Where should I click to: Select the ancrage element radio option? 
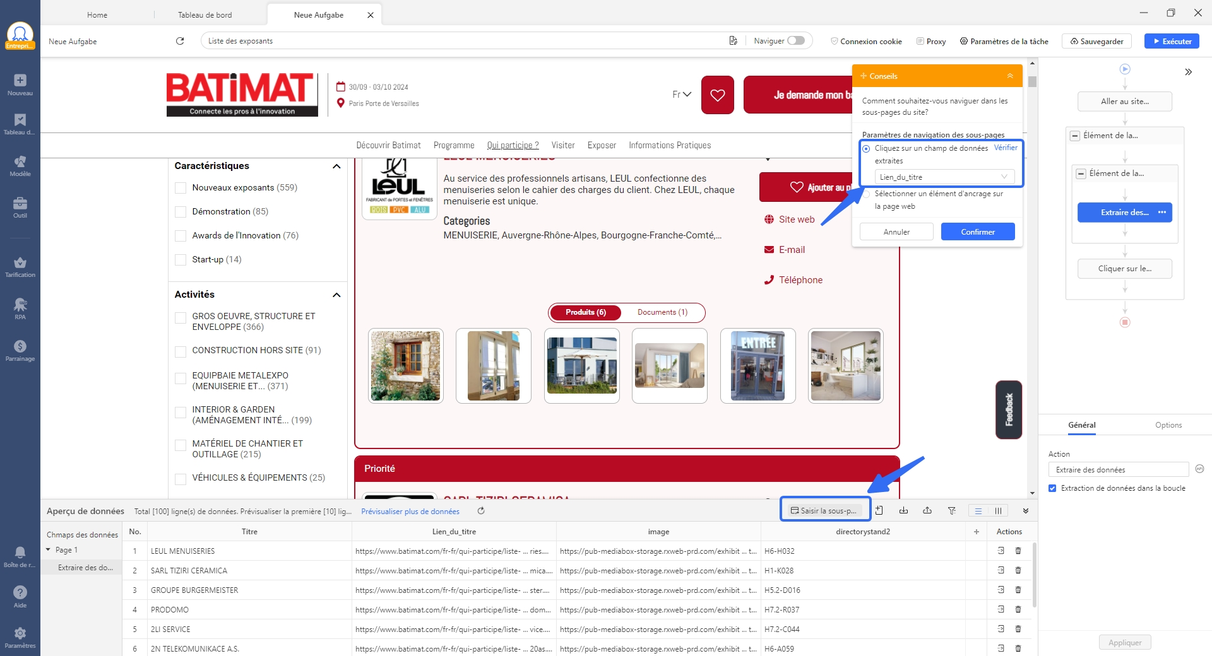pyautogui.click(x=866, y=194)
